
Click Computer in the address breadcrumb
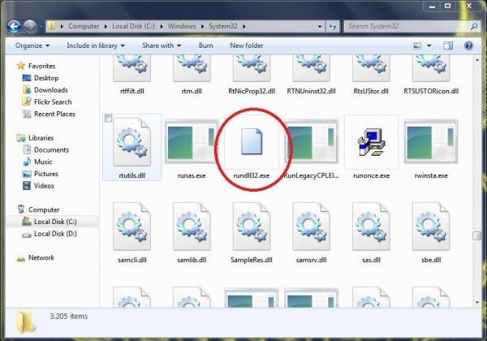point(84,27)
